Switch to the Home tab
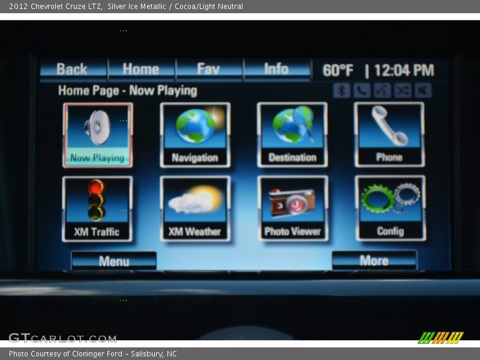 141,69
